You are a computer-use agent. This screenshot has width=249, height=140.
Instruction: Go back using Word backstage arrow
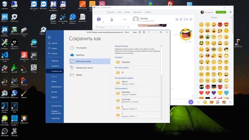49,37
